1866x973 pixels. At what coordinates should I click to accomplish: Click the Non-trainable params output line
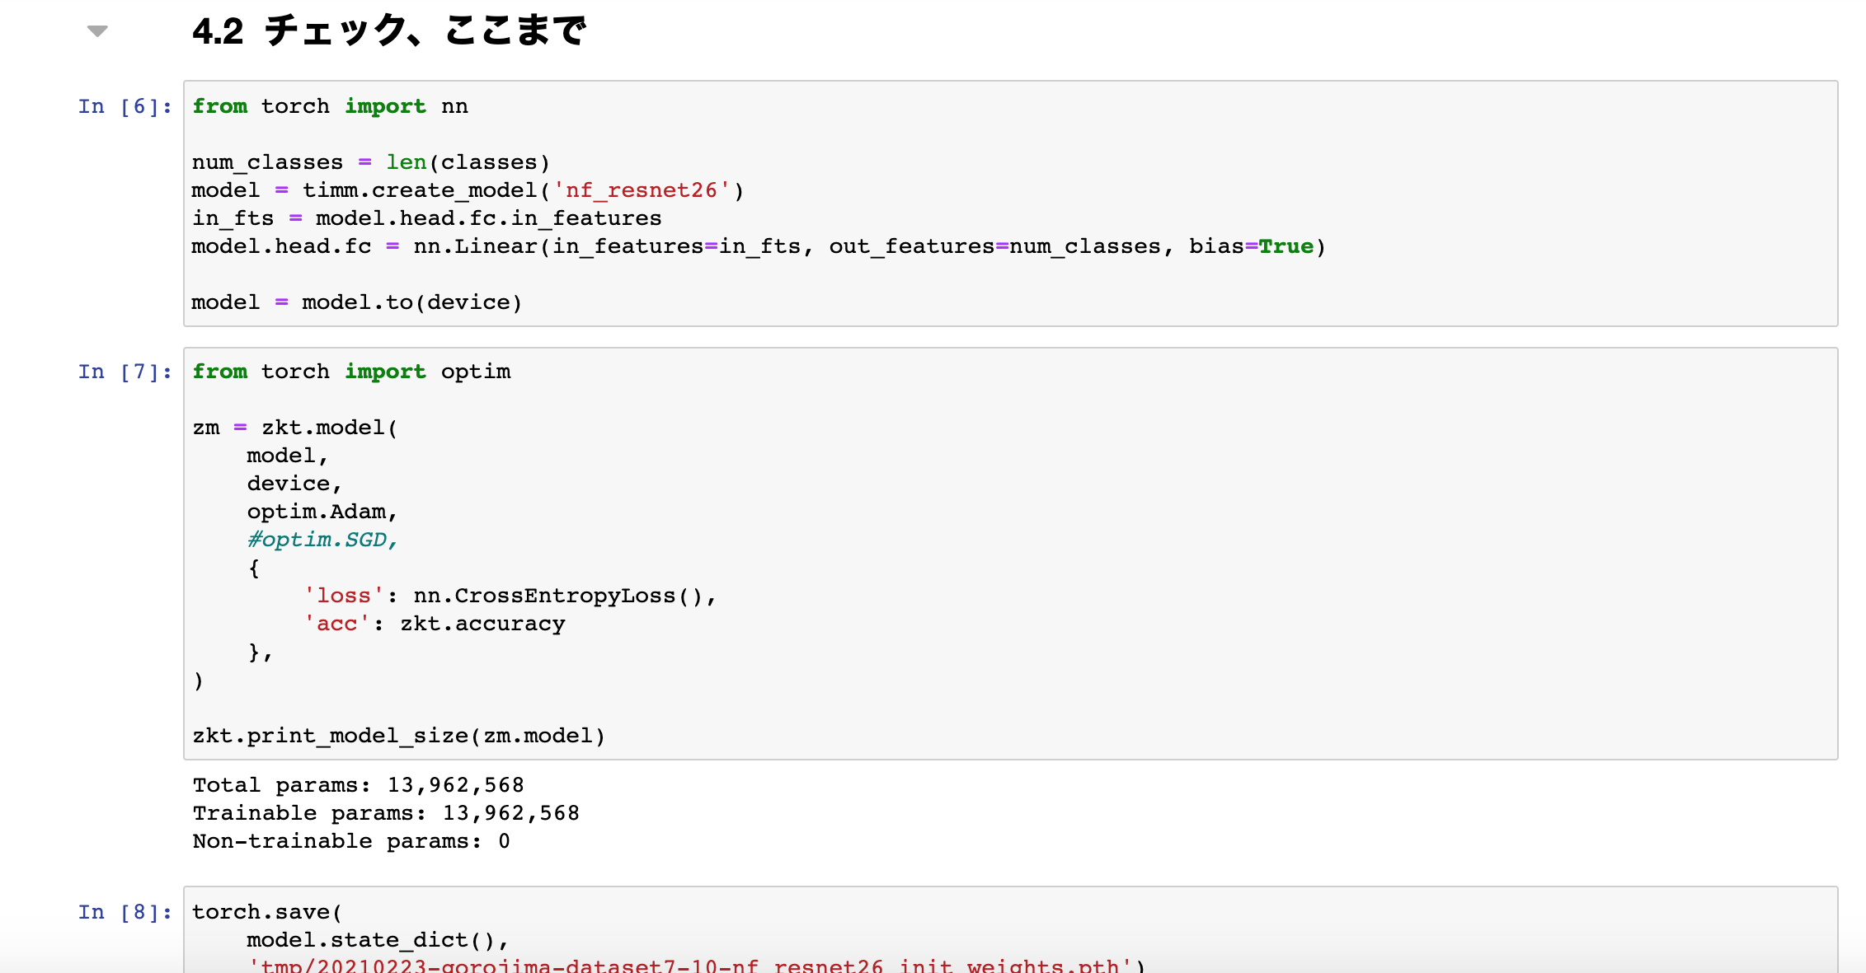coord(351,841)
